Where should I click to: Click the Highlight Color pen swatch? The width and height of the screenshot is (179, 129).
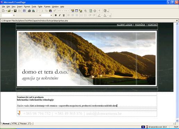[x=99, y=15]
